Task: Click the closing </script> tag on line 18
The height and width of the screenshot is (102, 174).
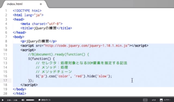Action: point(29,85)
